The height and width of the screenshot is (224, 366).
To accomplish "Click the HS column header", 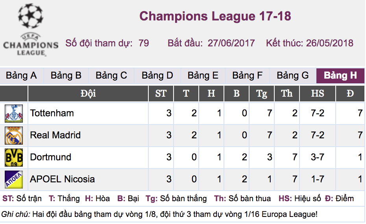I will click(318, 94).
